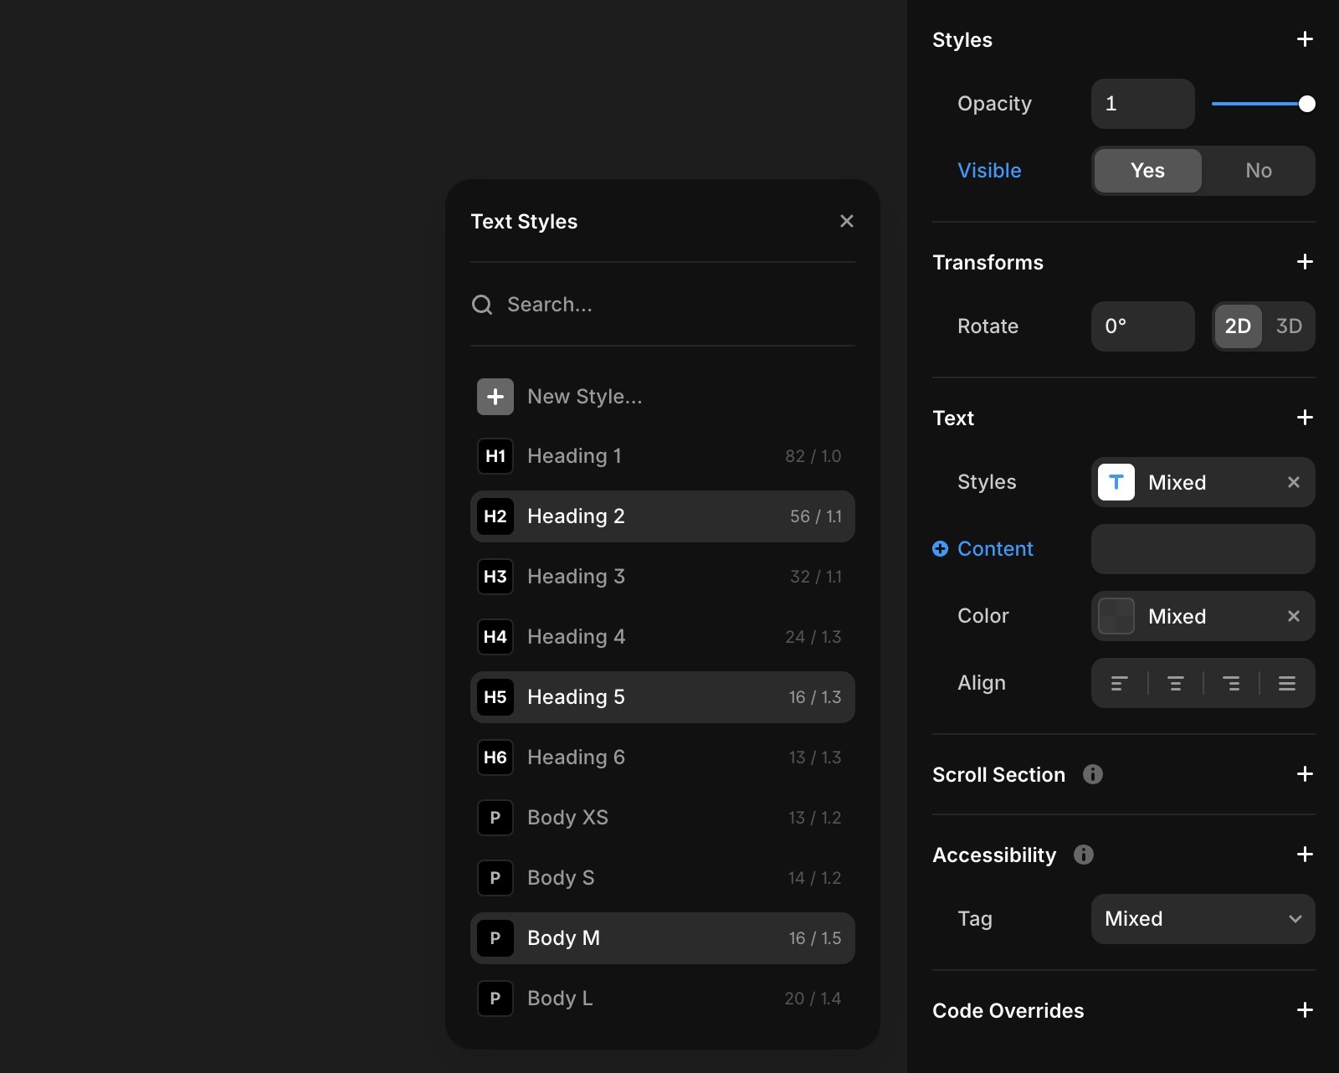
Task: Choose Heading 3 text style
Action: point(663,577)
